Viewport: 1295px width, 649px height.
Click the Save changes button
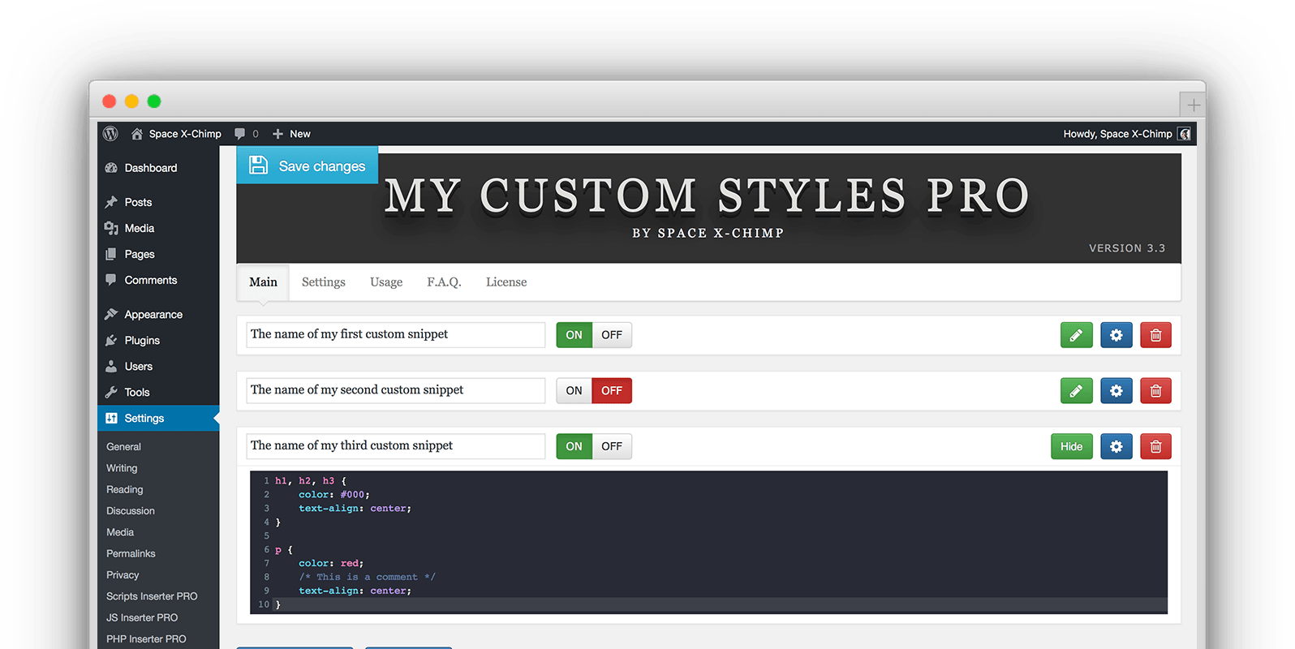pos(308,165)
